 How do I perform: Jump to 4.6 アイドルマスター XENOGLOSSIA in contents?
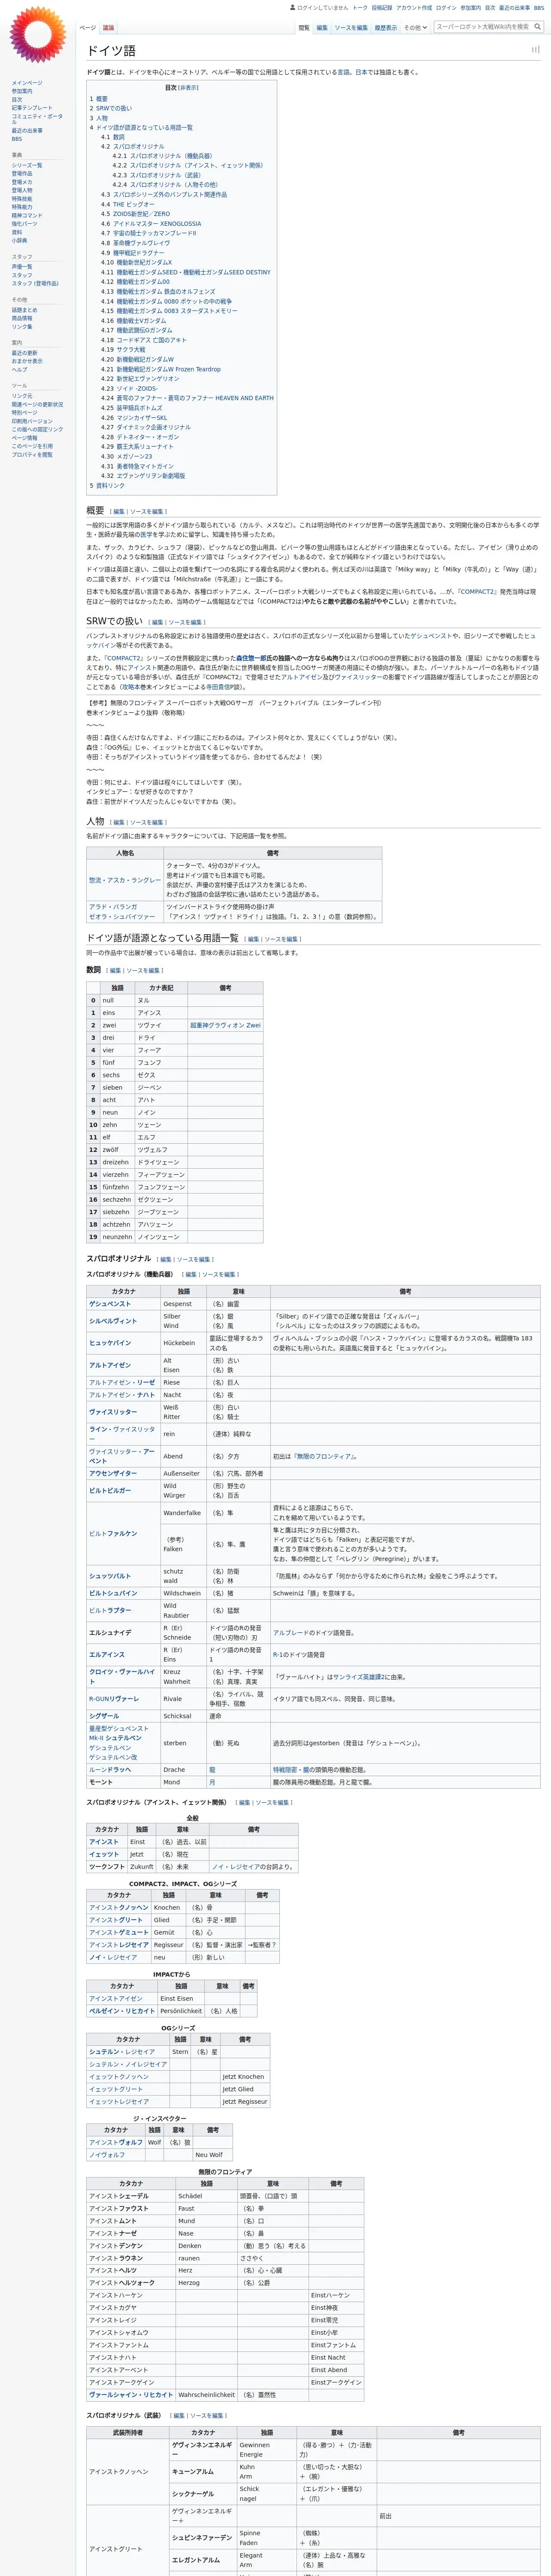coord(151,224)
